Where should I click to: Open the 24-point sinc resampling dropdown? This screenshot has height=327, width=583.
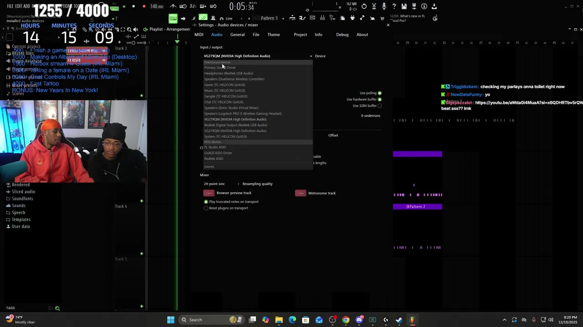221,184
